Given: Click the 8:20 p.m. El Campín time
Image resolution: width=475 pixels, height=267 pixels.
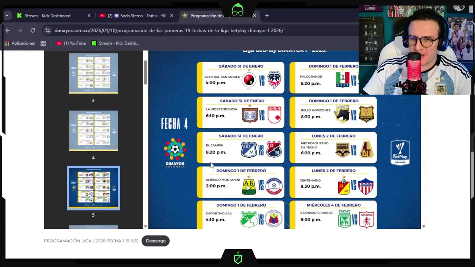Looking at the screenshot, I should [x=216, y=152].
